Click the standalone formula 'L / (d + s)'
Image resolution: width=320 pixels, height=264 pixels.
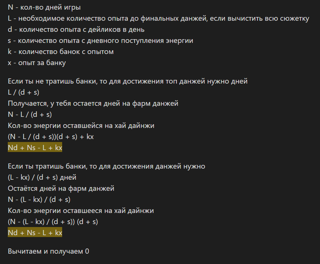[x=23, y=92]
